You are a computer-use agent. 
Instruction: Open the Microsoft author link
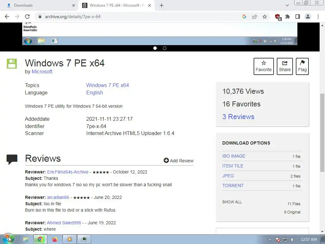point(42,71)
